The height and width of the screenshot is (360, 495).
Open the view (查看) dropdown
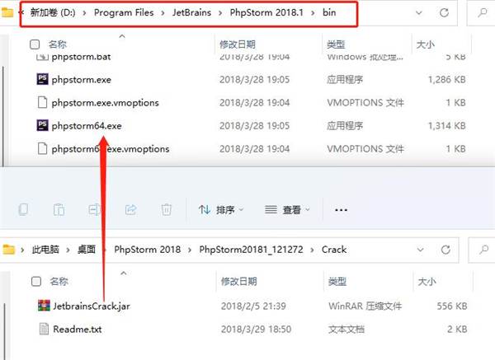tap(287, 209)
